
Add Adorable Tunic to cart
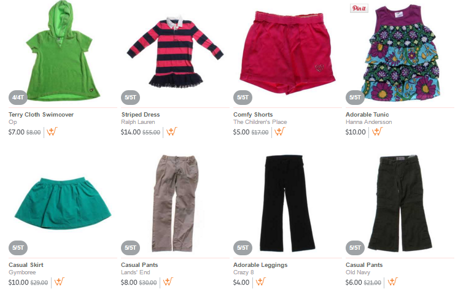(377, 131)
